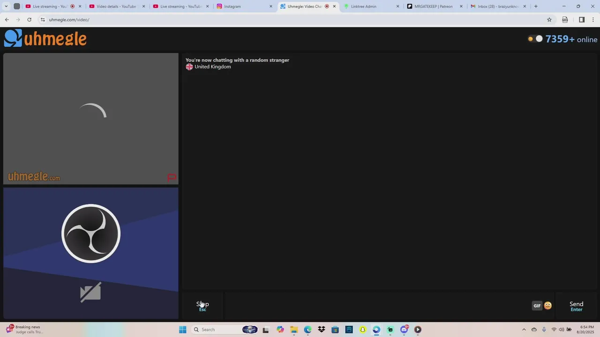Open the Breaking news widget

tap(24, 330)
